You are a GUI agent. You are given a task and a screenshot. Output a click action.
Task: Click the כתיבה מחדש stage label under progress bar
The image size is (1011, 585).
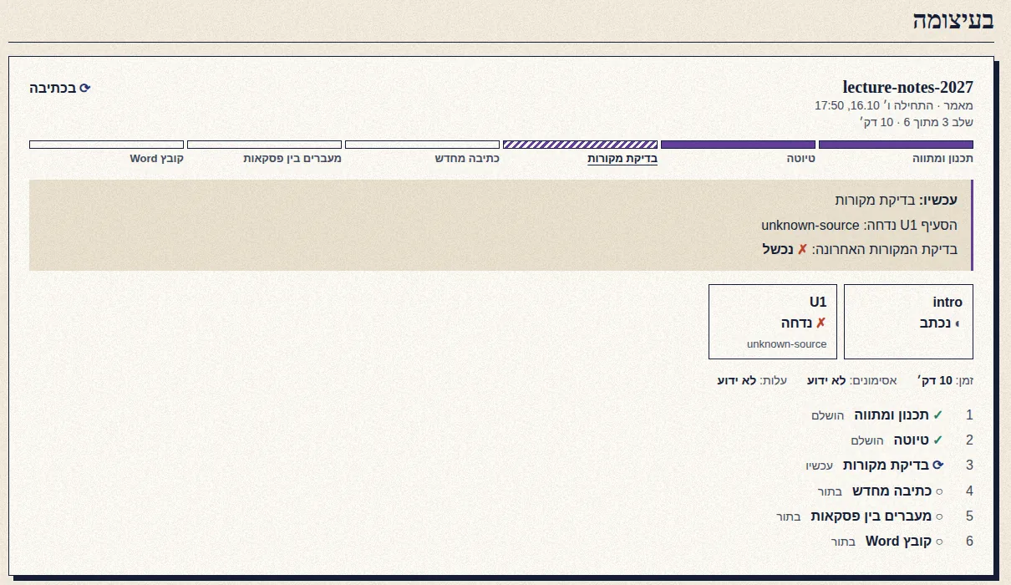tap(466, 158)
